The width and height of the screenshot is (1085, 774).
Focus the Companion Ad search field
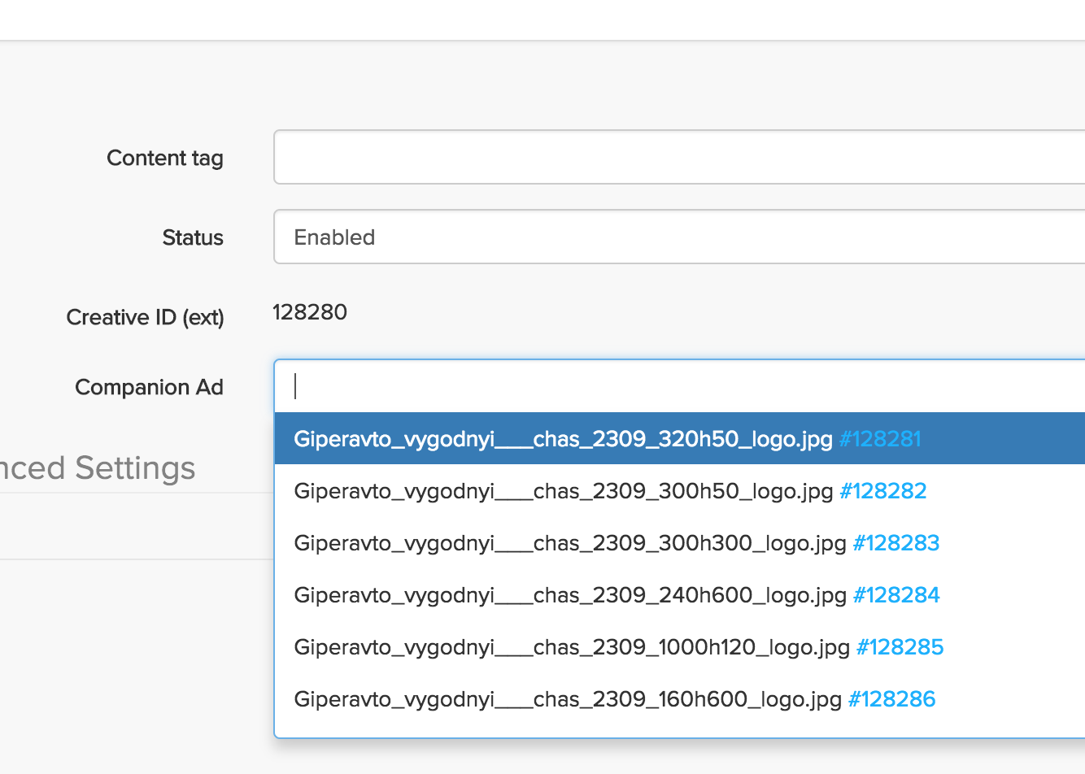coord(679,386)
